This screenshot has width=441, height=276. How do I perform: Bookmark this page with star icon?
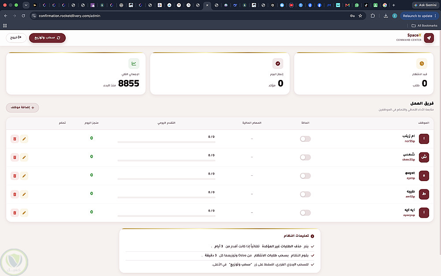coord(360,16)
